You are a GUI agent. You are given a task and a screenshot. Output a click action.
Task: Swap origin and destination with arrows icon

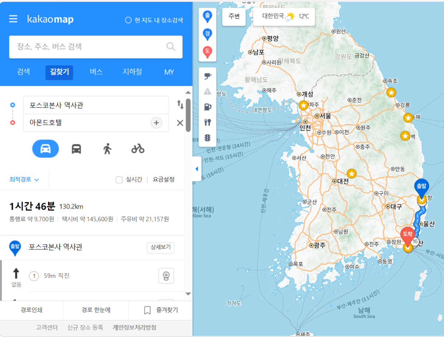pos(180,105)
